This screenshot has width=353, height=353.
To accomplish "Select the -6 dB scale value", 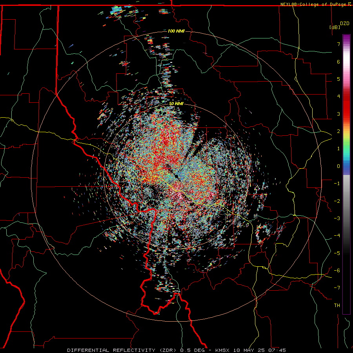I will 337,270.
